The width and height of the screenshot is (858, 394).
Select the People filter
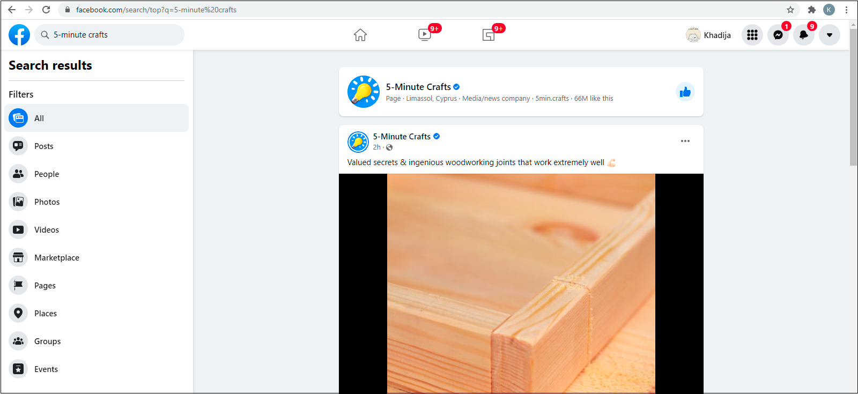[97, 174]
